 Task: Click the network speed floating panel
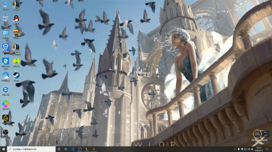point(266,134)
